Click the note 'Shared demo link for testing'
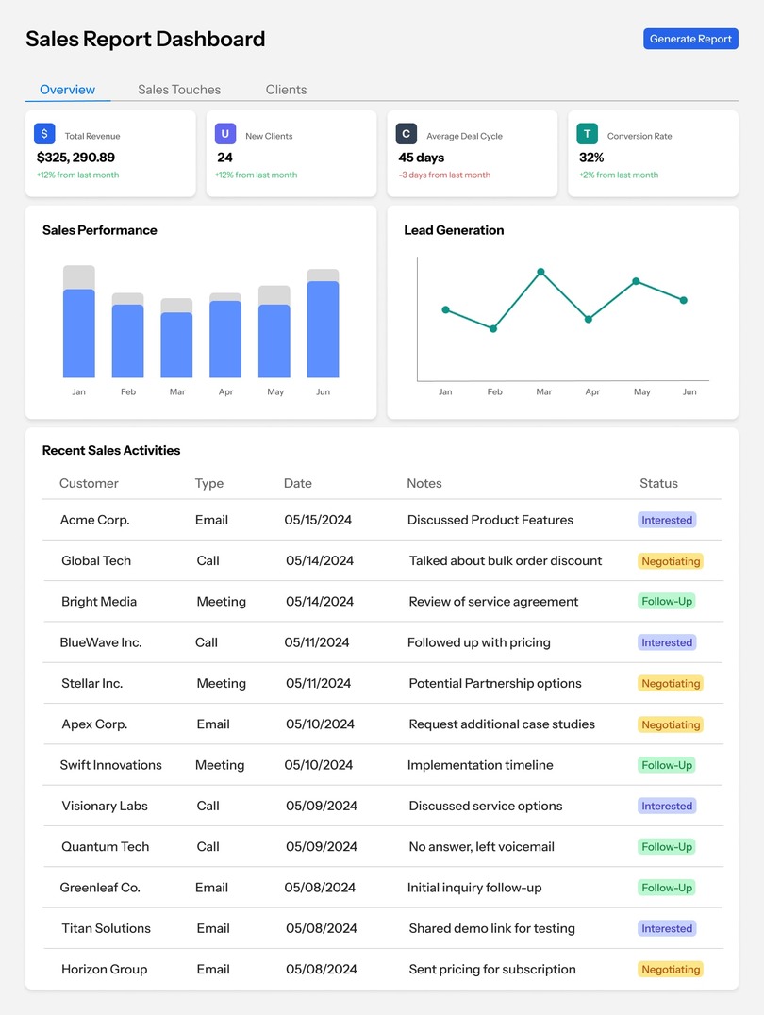 [x=492, y=928]
